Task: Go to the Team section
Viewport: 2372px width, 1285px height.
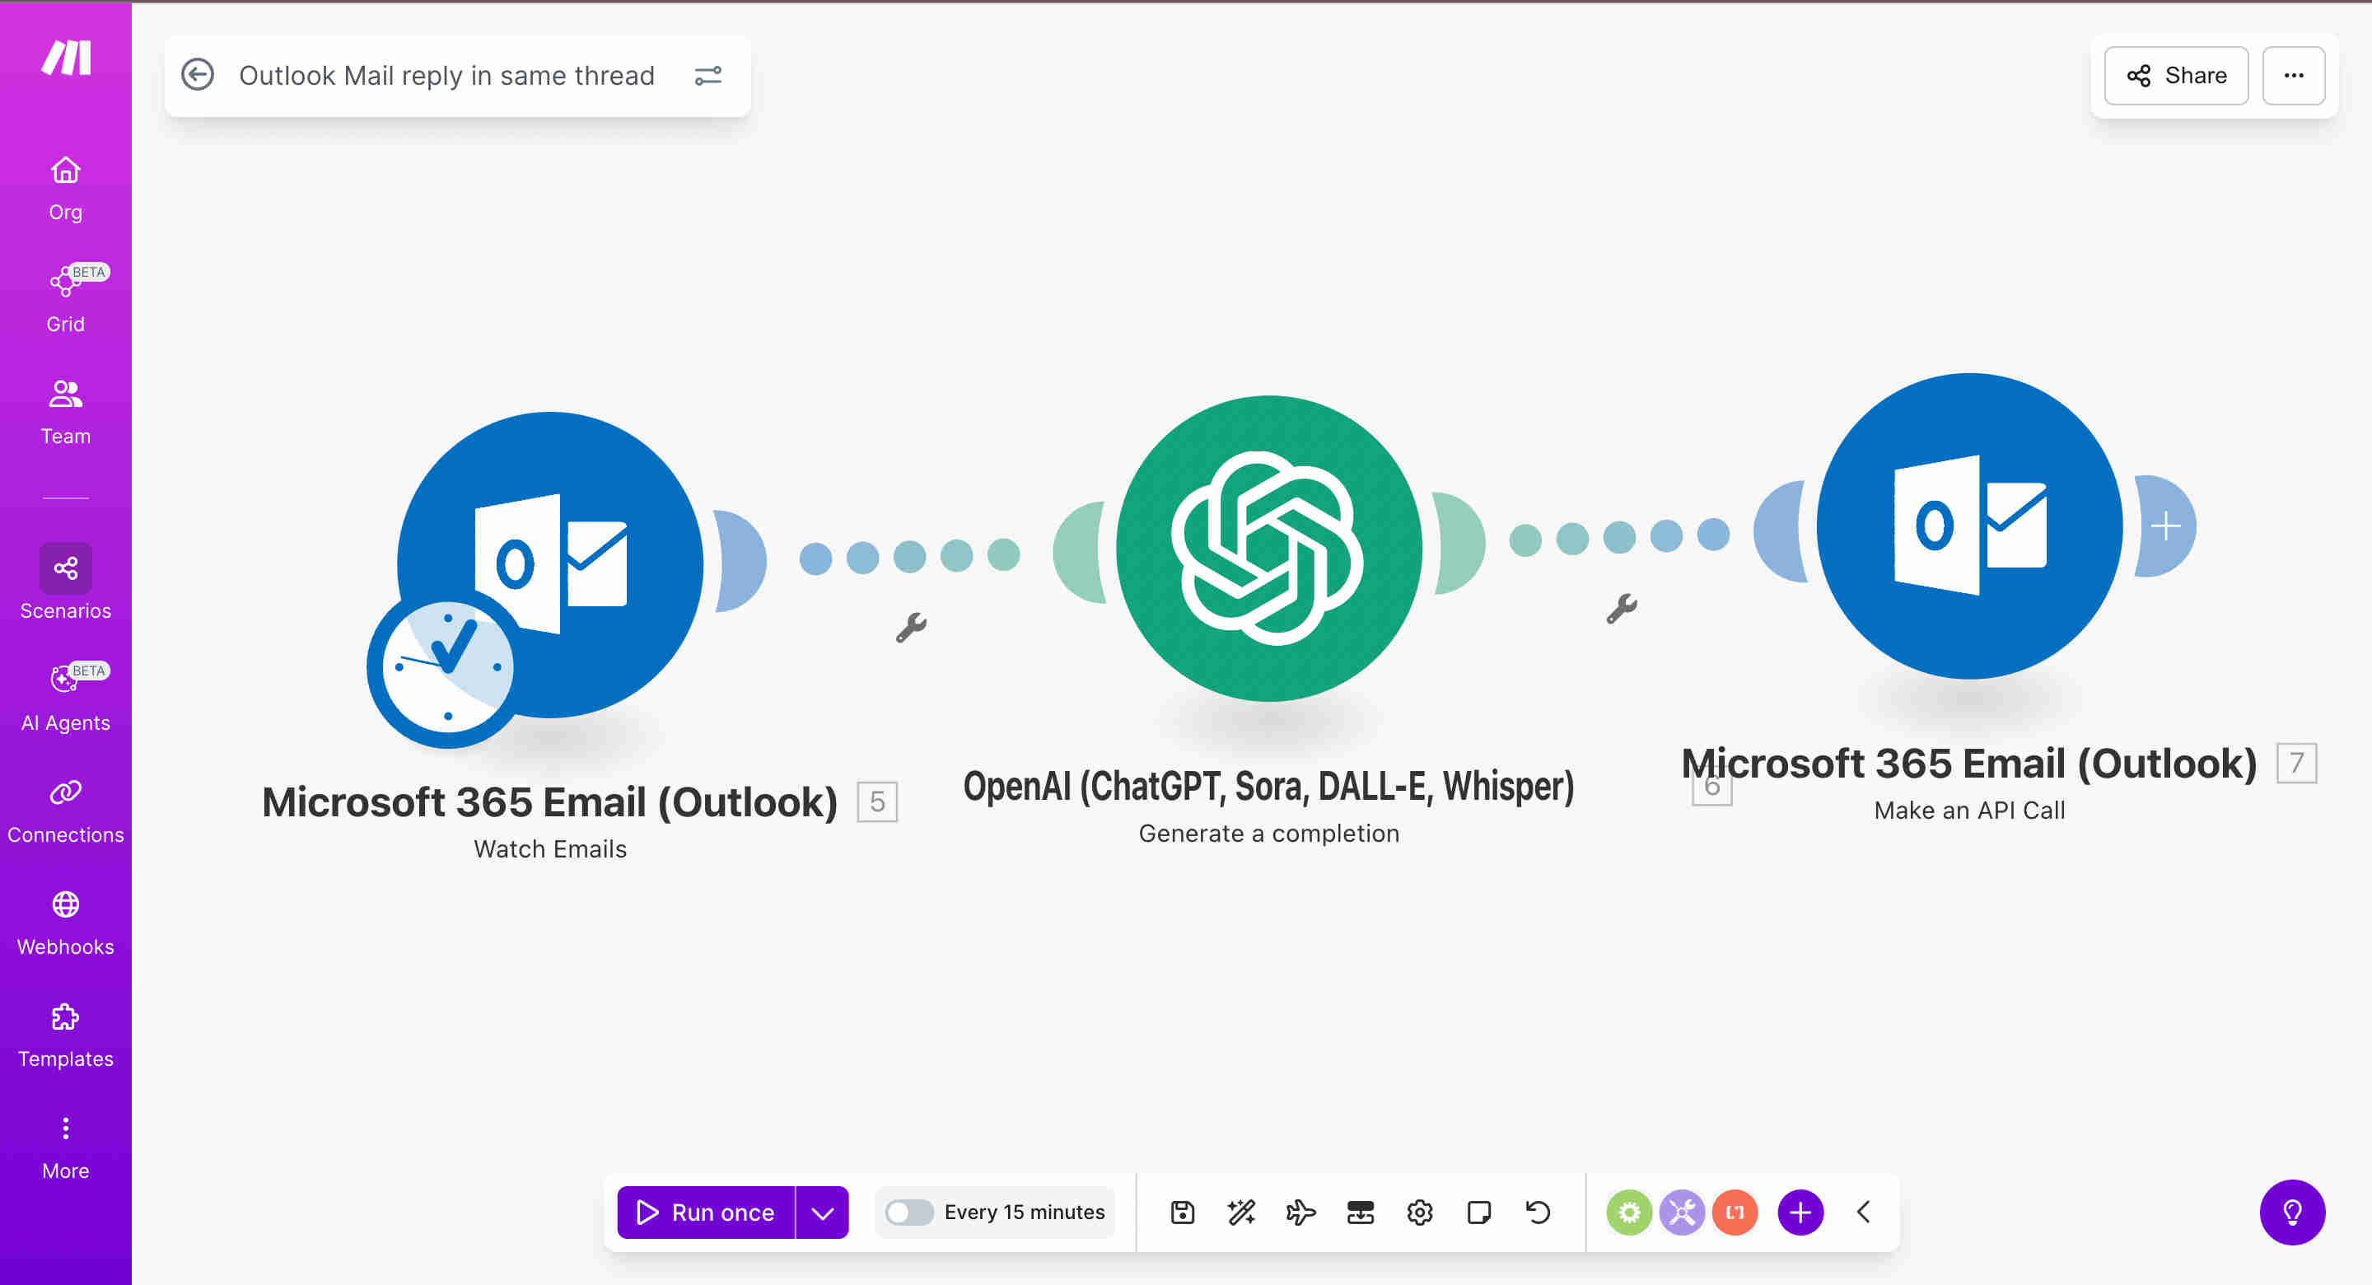Action: click(x=65, y=412)
